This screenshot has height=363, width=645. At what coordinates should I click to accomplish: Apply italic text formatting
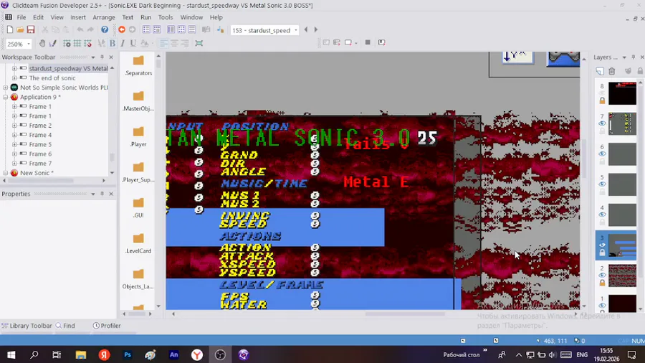(123, 43)
